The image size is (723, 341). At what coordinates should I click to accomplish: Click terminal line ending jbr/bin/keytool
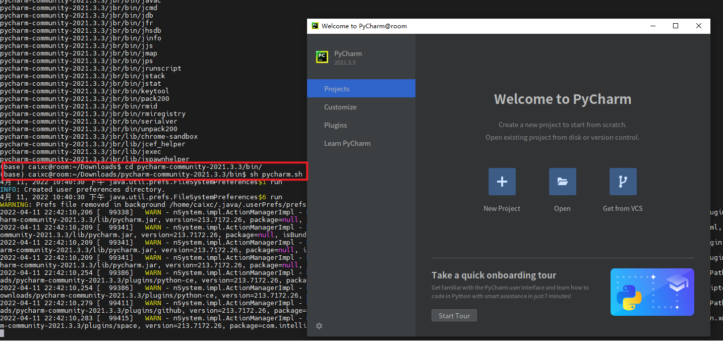click(x=85, y=91)
